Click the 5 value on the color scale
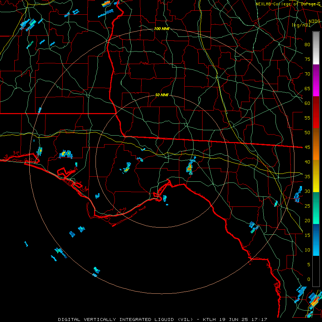This screenshot has height=322, width=322. pos(309,264)
